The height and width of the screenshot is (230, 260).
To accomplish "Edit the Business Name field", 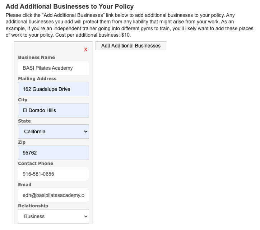I will (54, 68).
